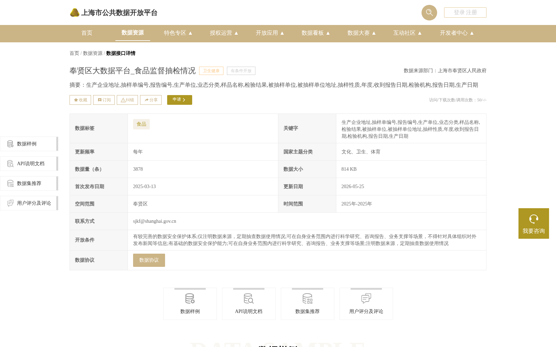Click 数据资源 breadcrumb link

point(93,53)
